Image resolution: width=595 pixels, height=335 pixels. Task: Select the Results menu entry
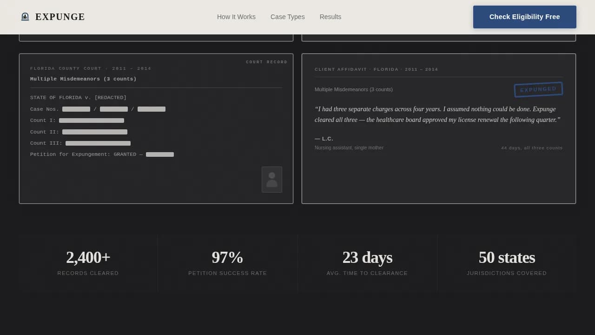(x=330, y=17)
